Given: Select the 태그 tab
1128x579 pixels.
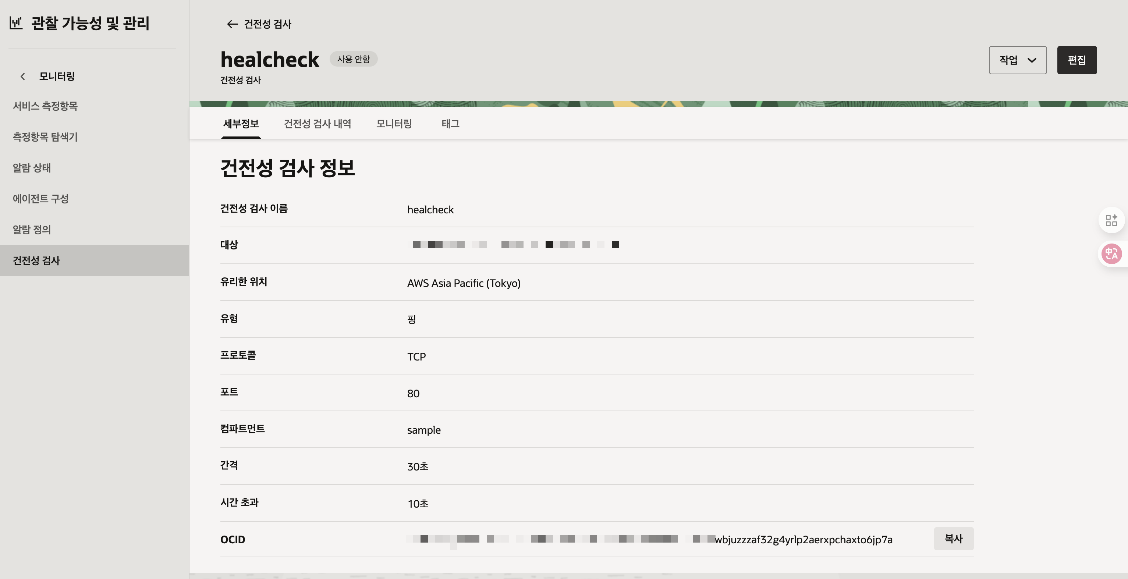Looking at the screenshot, I should pos(450,124).
